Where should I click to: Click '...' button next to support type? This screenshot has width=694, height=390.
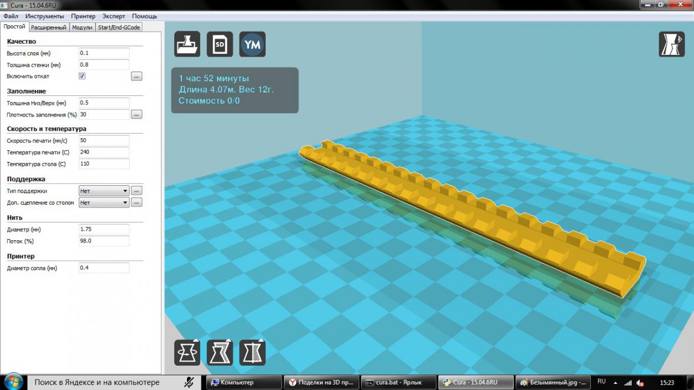click(136, 191)
